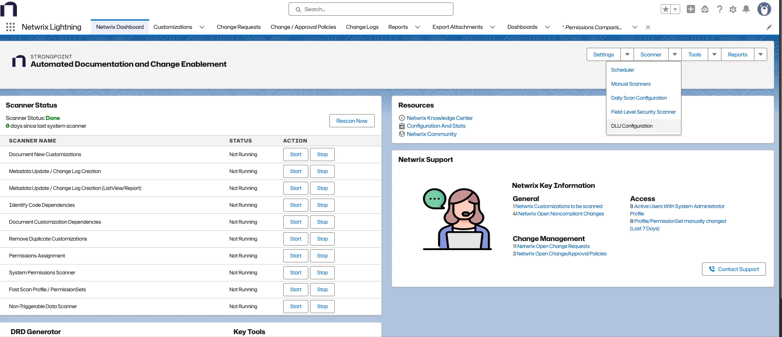Screen dimensions: 782x337
Task: Open Active Users With System Administrator Profile link
Action: tap(677, 210)
